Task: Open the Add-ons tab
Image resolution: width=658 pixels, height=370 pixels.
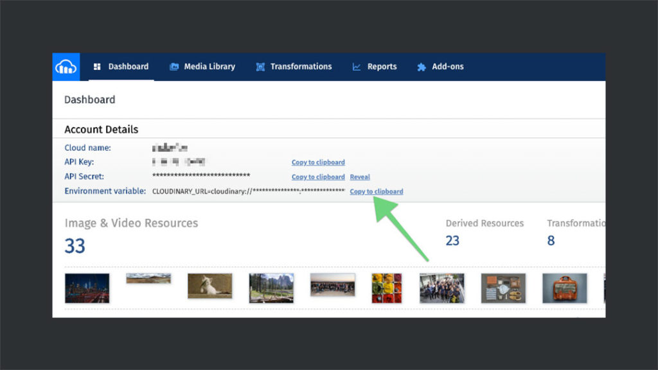Action: pyautogui.click(x=440, y=67)
